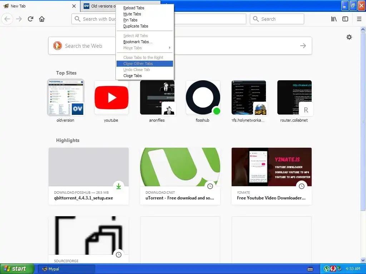Expand the Move Tabs submenu arrow

click(170, 48)
